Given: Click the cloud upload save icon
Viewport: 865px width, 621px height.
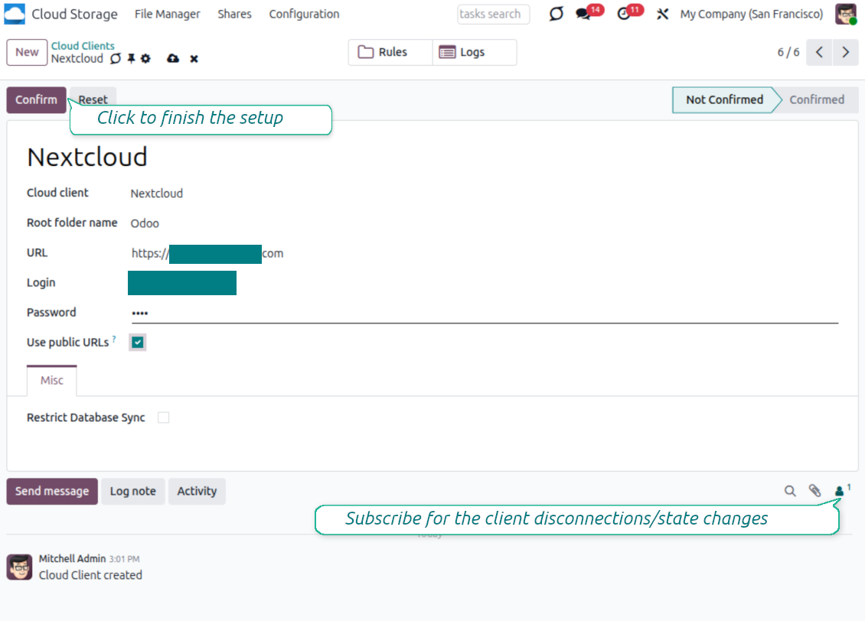Looking at the screenshot, I should tap(173, 59).
